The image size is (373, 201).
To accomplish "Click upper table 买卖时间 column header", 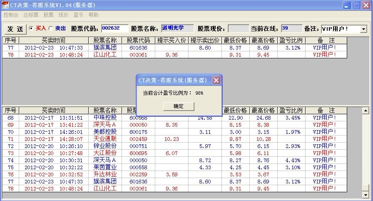I will tap(54, 40).
